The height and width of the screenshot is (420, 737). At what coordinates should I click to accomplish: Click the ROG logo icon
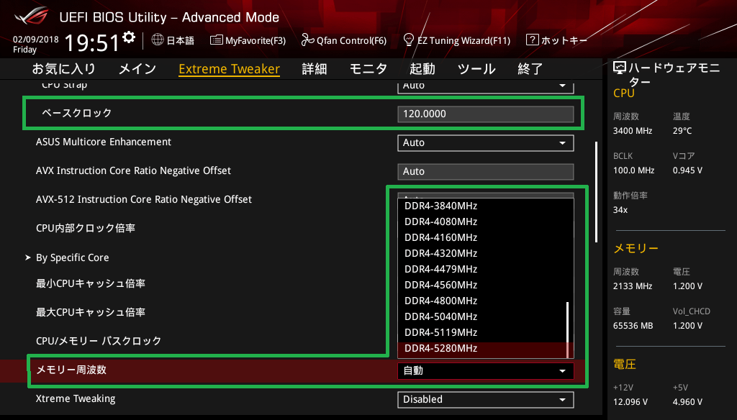point(31,17)
